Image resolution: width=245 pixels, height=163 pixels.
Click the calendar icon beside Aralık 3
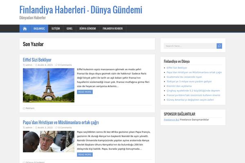coord(36,128)
